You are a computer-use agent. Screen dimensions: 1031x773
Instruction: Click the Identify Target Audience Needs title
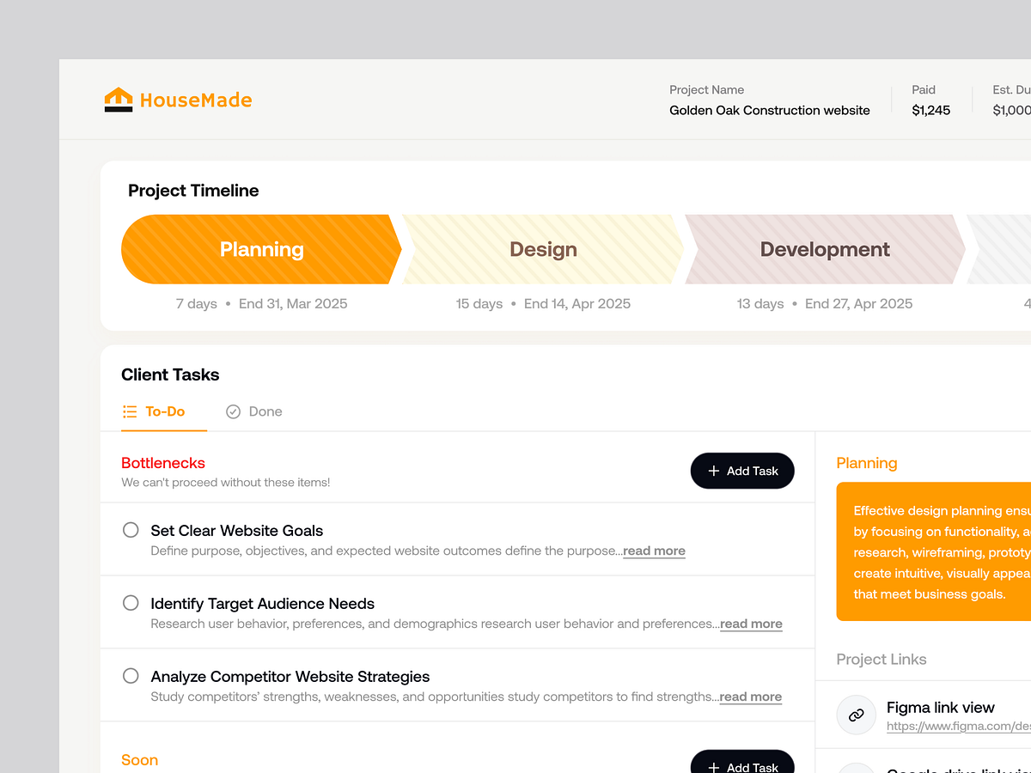263,604
